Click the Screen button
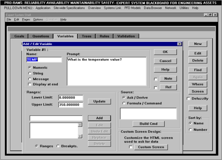This screenshot has width=222, height=160. [x=198, y=91]
